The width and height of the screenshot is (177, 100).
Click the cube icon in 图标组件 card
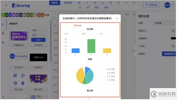[x=15, y=83]
